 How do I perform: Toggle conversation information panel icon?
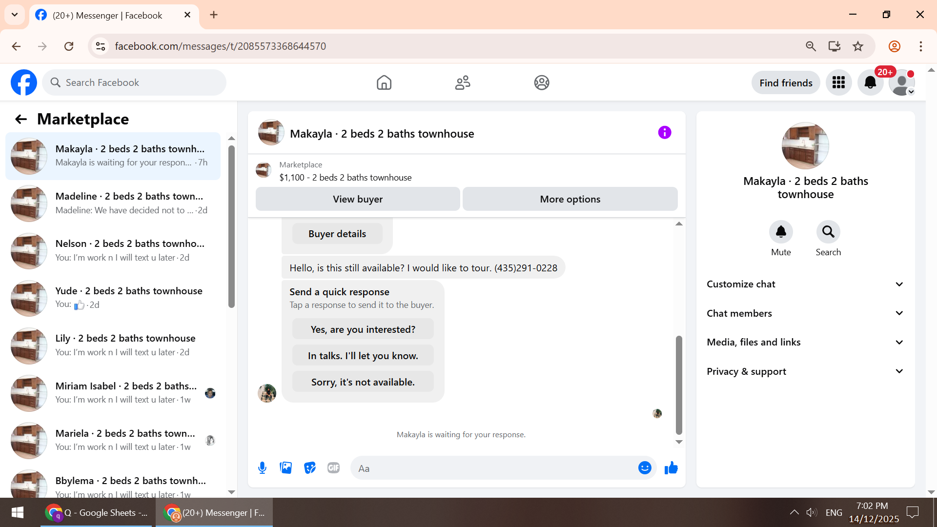tap(664, 133)
